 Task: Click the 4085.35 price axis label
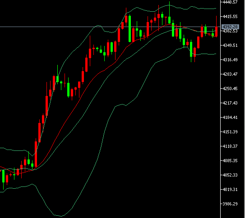click(230, 160)
